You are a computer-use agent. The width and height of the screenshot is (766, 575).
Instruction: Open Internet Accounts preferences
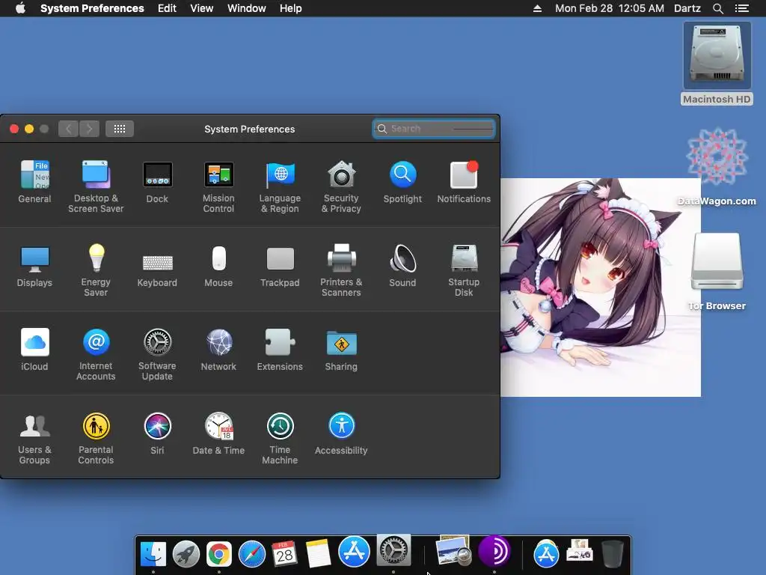click(x=96, y=354)
